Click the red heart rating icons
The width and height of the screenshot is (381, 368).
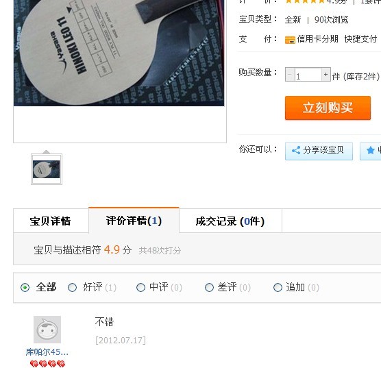(x=48, y=364)
